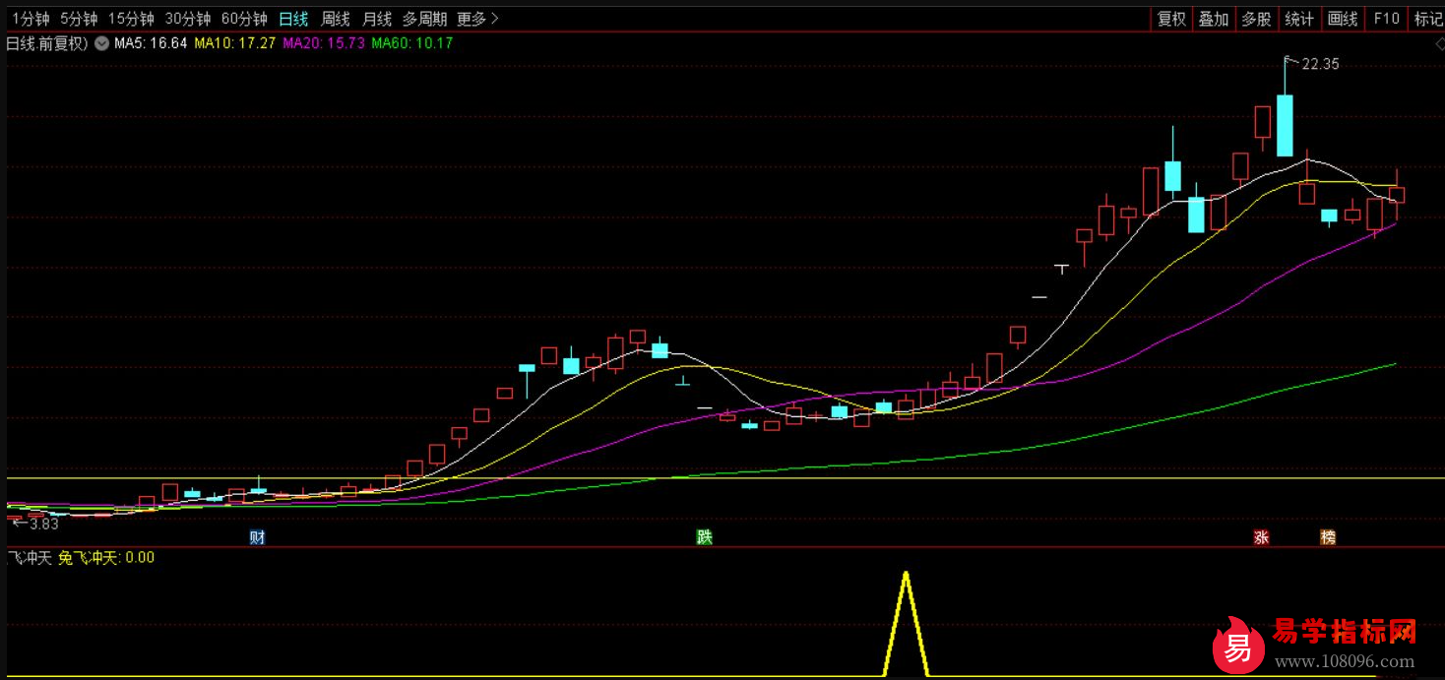Select the 15分钟 chart period
The width and height of the screenshot is (1445, 680).
pyautogui.click(x=131, y=19)
